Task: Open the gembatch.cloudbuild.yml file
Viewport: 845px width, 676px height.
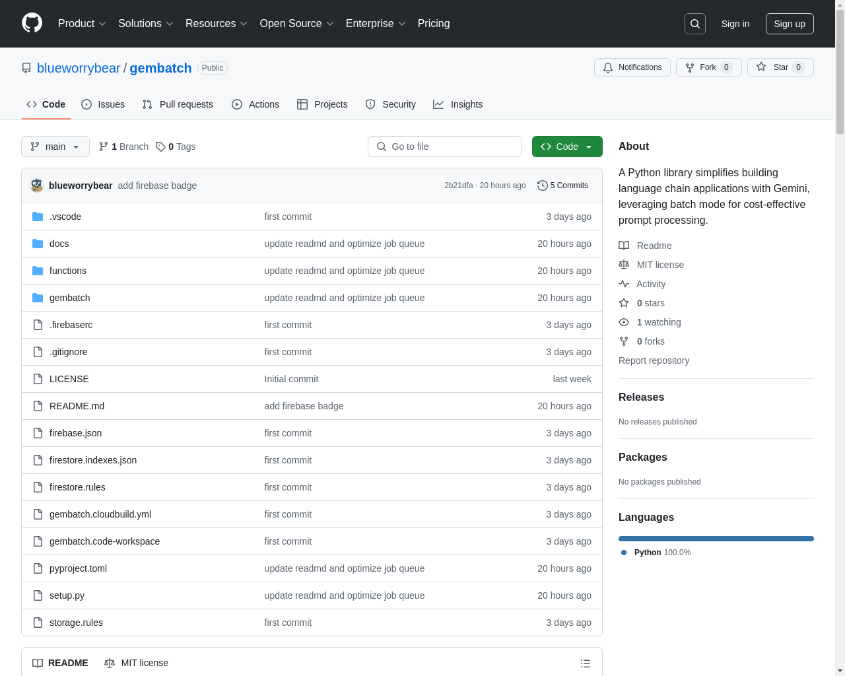Action: (100, 514)
